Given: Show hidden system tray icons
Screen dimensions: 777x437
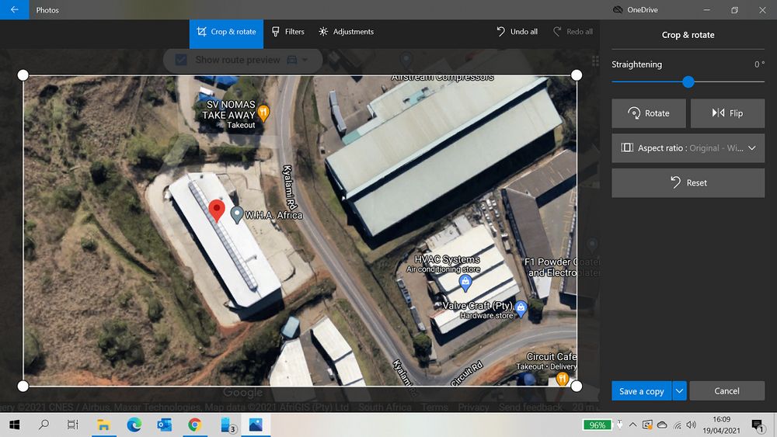Looking at the screenshot, I should pos(632,425).
